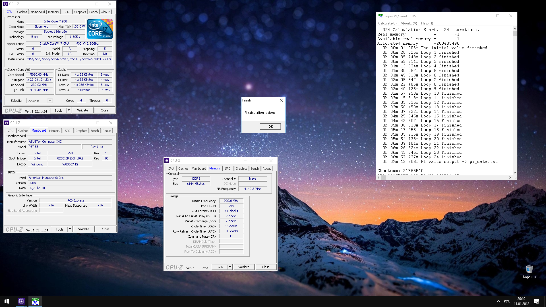Select Caches tab in Memory CPU-Z window
This screenshot has width=546, height=307.
click(x=183, y=169)
